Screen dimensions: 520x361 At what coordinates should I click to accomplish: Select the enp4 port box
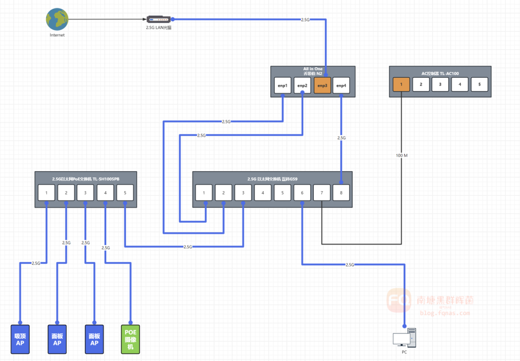tap(341, 85)
